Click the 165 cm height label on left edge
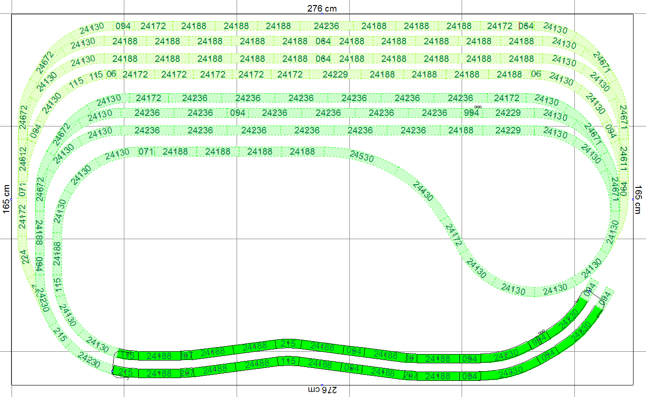The image size is (646, 397). 6,199
